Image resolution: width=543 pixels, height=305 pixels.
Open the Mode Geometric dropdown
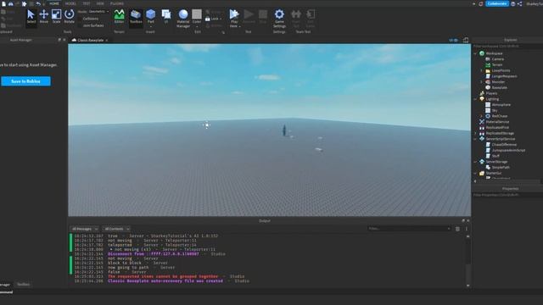click(98, 11)
